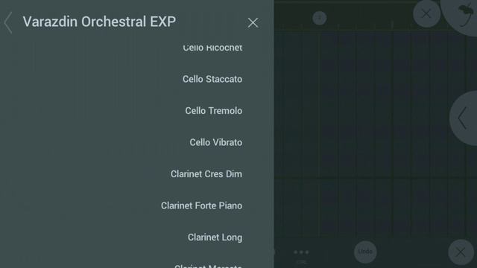Pick the Cello Vibrato preset
477x268 pixels.
point(215,142)
